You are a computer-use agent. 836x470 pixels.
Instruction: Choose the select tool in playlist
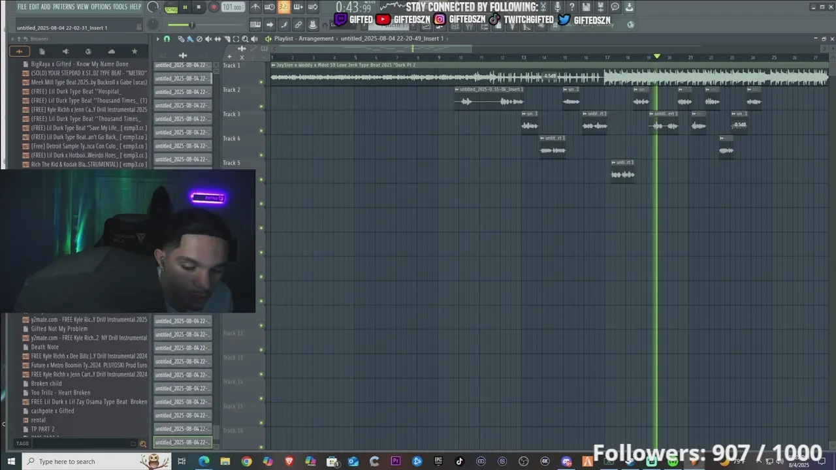236,39
